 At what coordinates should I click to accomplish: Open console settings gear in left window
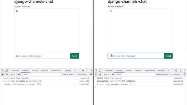pyautogui.click(x=91, y=74)
